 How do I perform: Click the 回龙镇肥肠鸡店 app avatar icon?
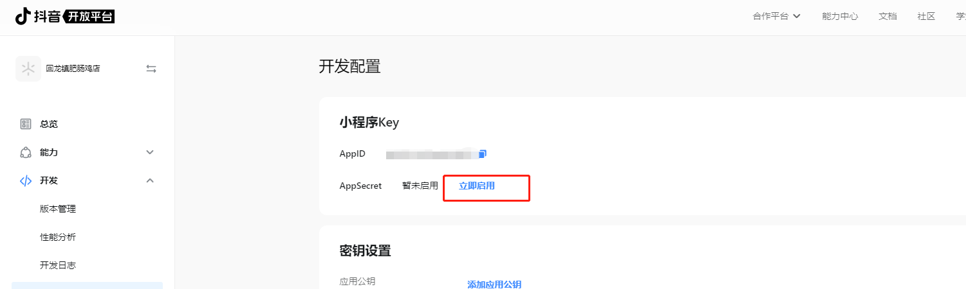pos(28,69)
